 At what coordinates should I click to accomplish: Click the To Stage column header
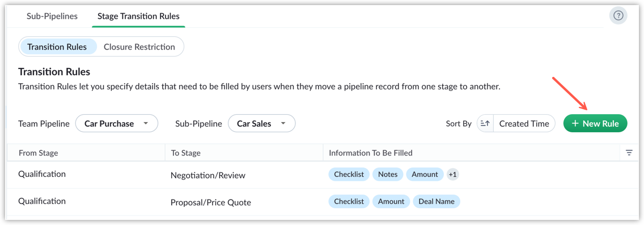[x=185, y=153]
